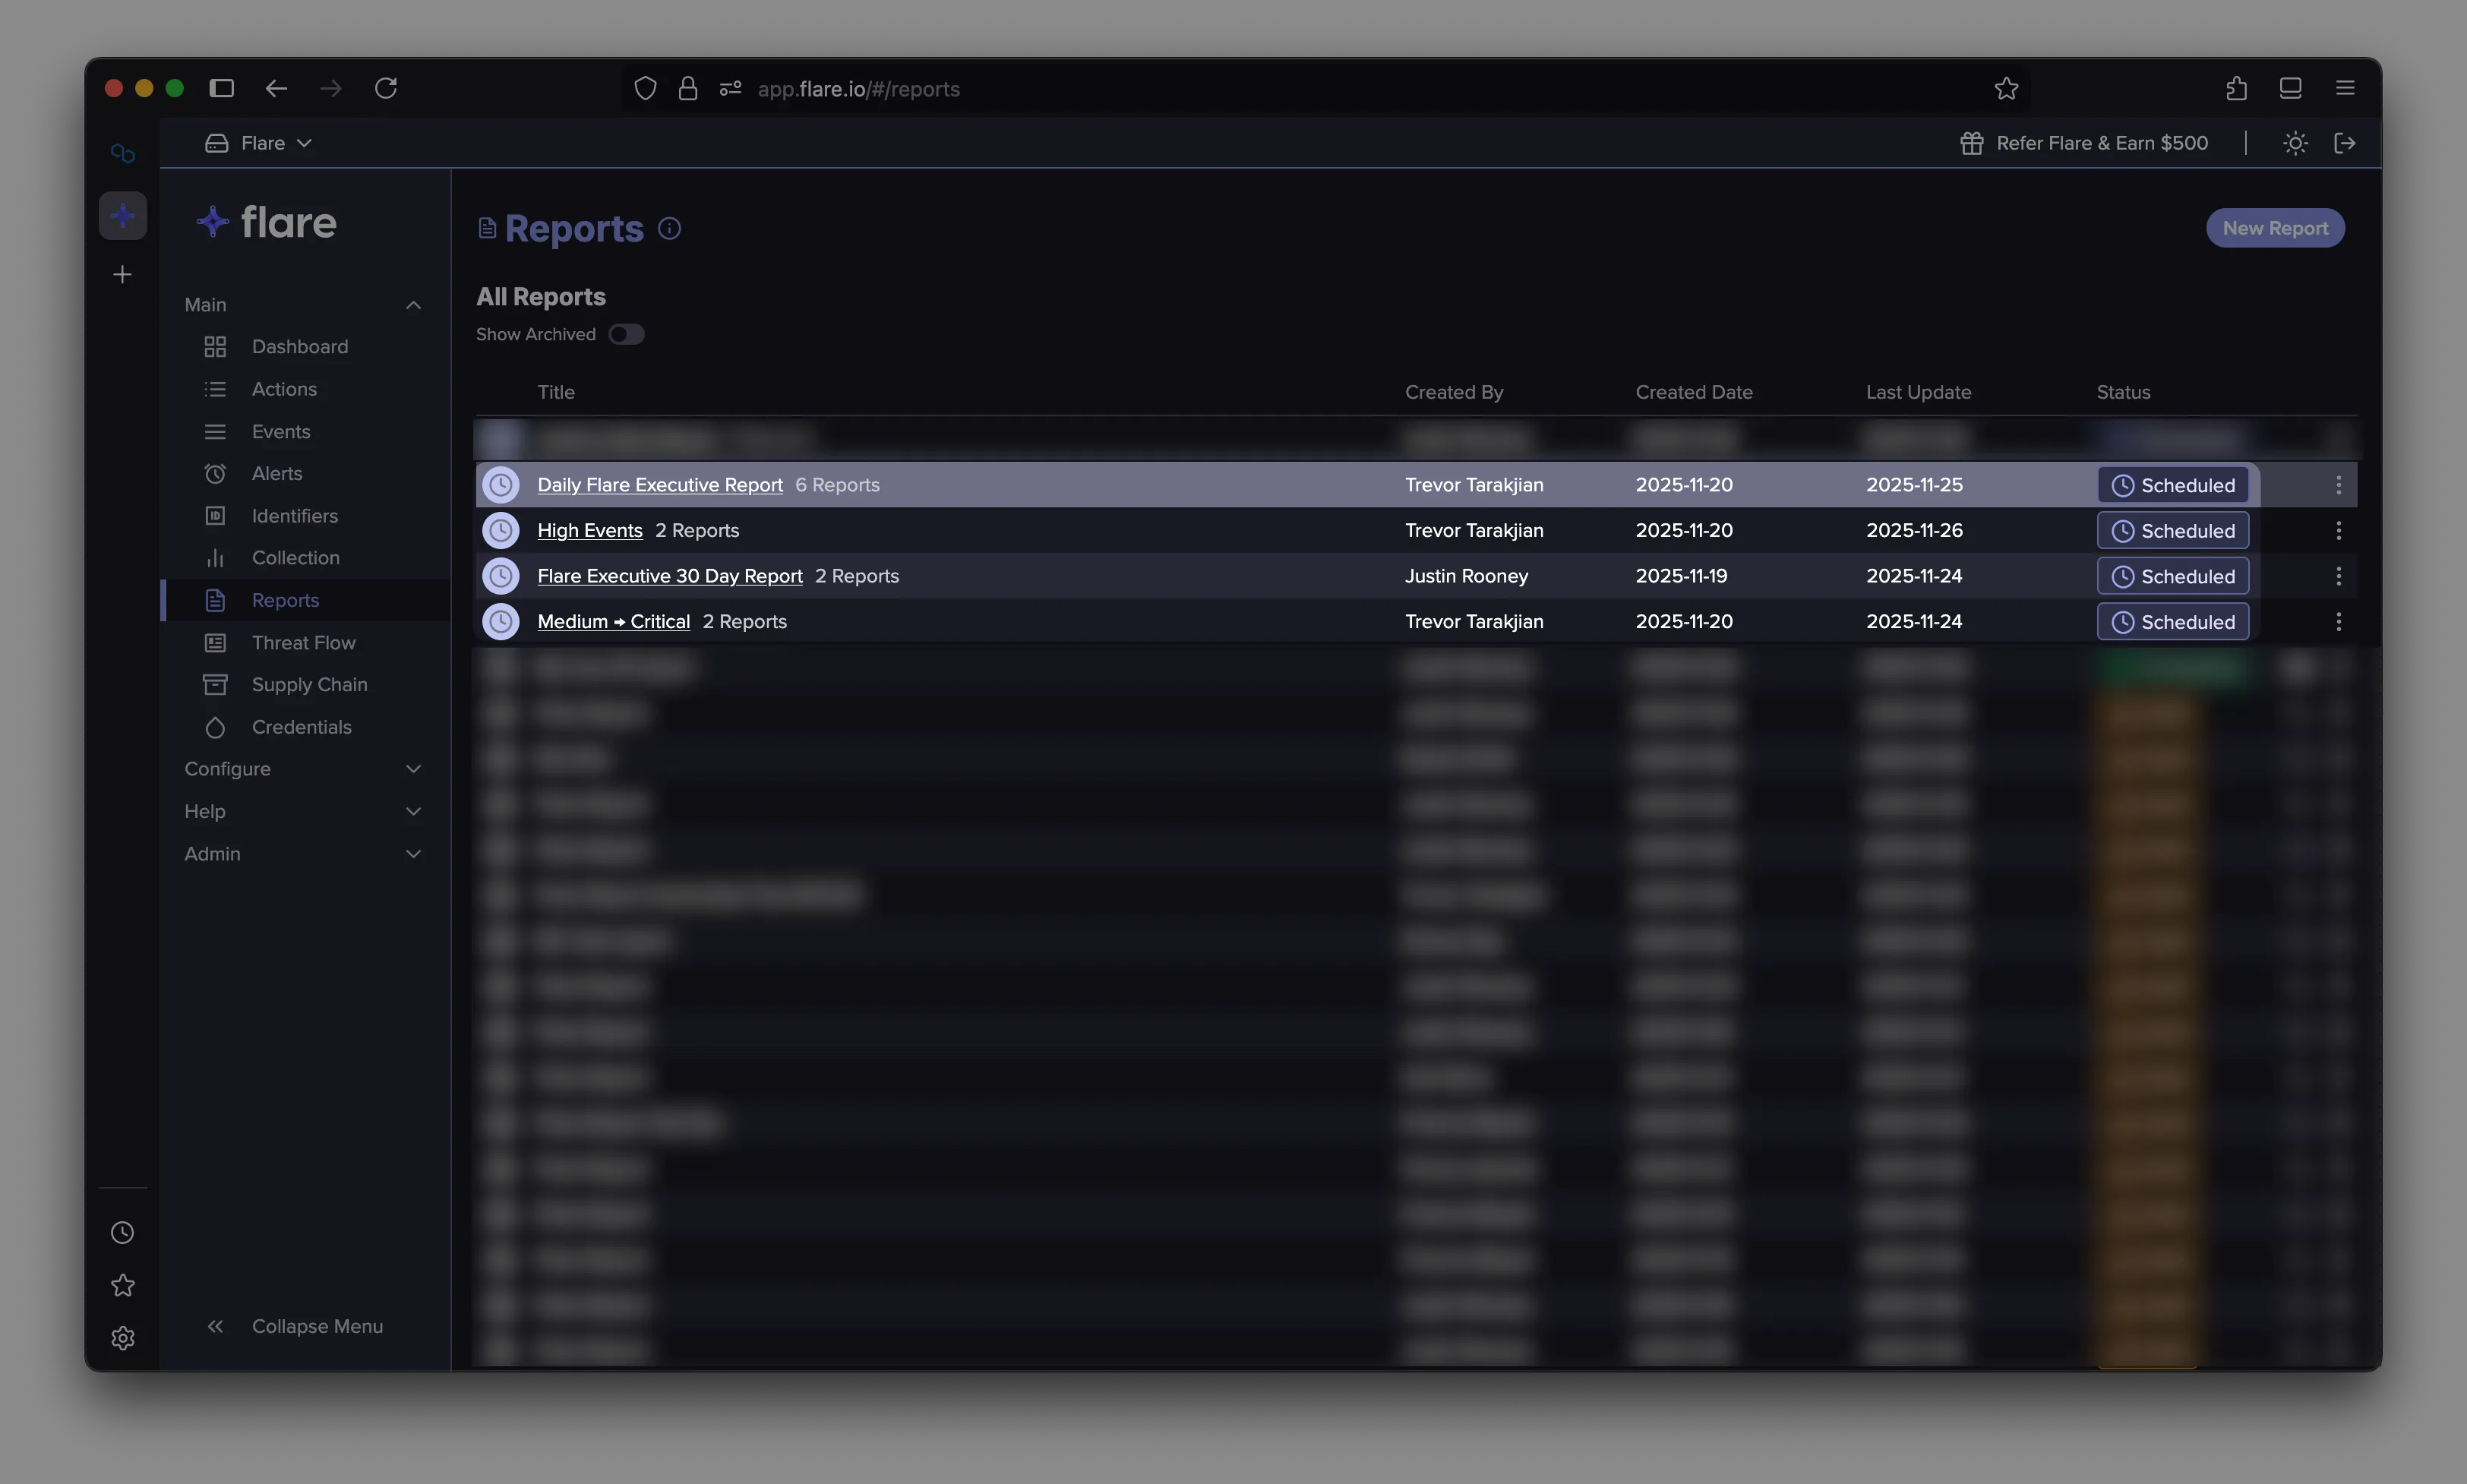Click the Created Date column header
The height and width of the screenshot is (1484, 2467).
pyautogui.click(x=1694, y=392)
